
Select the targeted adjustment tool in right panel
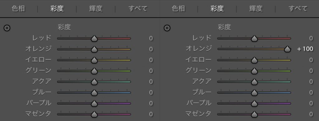point(167,28)
